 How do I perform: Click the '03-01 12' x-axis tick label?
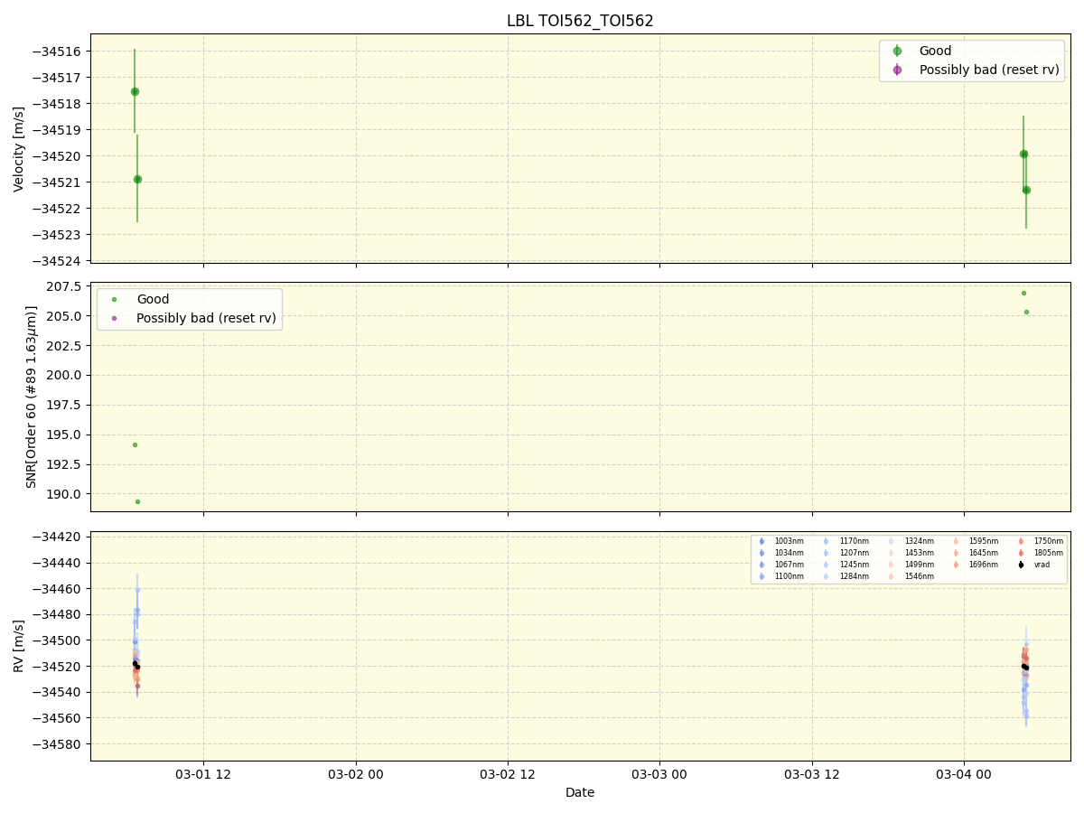tap(203, 774)
